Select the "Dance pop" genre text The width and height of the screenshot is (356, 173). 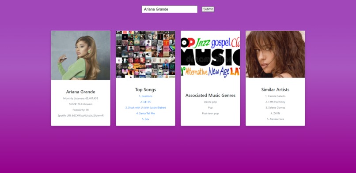(x=211, y=102)
